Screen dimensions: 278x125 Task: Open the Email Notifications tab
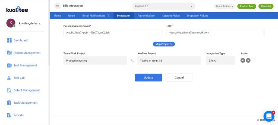coord(94,16)
